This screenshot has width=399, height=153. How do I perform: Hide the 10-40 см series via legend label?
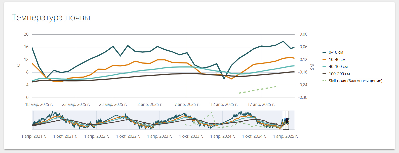337,60
